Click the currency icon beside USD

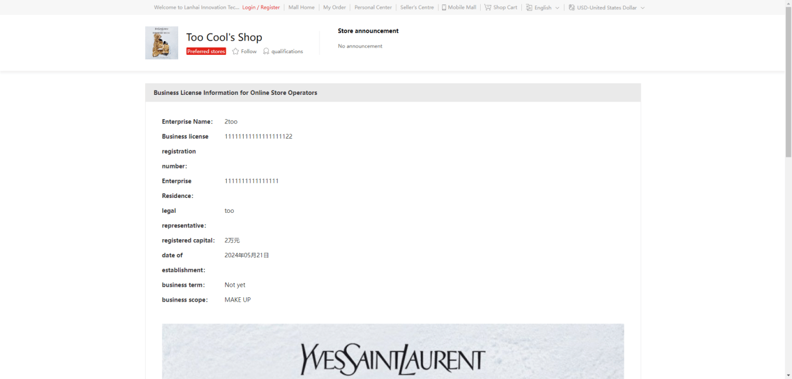pos(571,7)
